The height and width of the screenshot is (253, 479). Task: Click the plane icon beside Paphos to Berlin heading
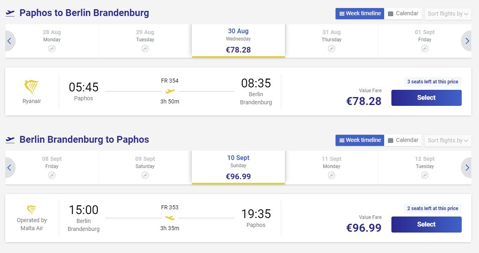(10, 13)
